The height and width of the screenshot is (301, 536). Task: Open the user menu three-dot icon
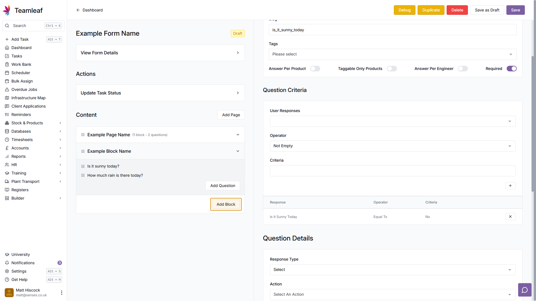click(61, 292)
